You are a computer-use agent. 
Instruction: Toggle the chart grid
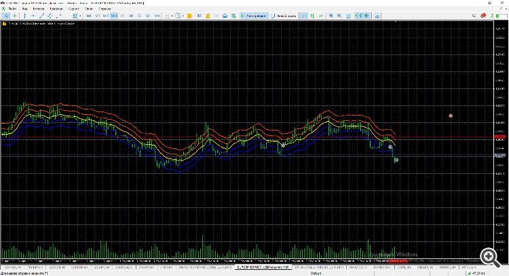348,16
